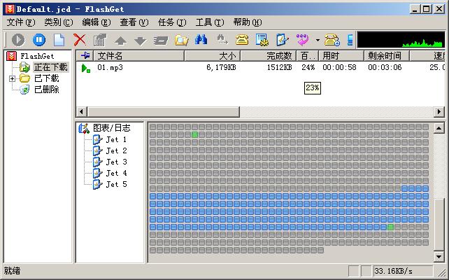Select the 正在下载 category folder
This screenshot has height=280, width=449.
(50, 67)
